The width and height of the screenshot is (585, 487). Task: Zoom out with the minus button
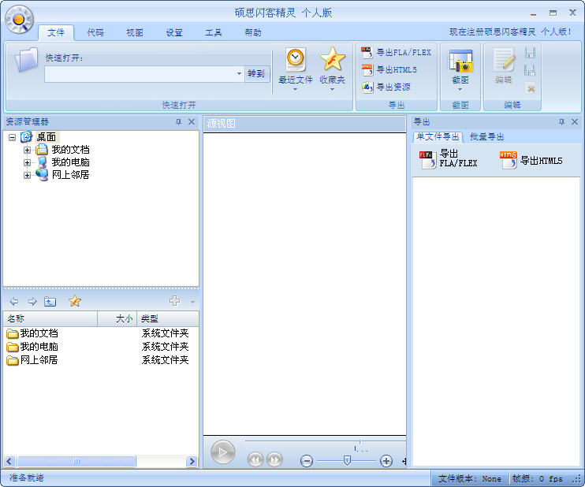coord(307,461)
